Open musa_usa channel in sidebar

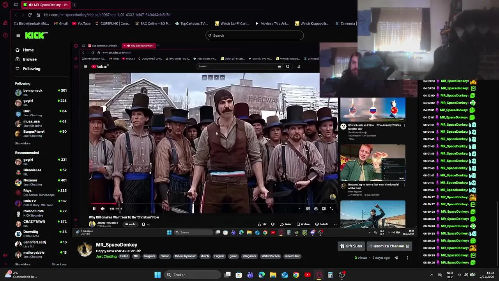pos(41,123)
